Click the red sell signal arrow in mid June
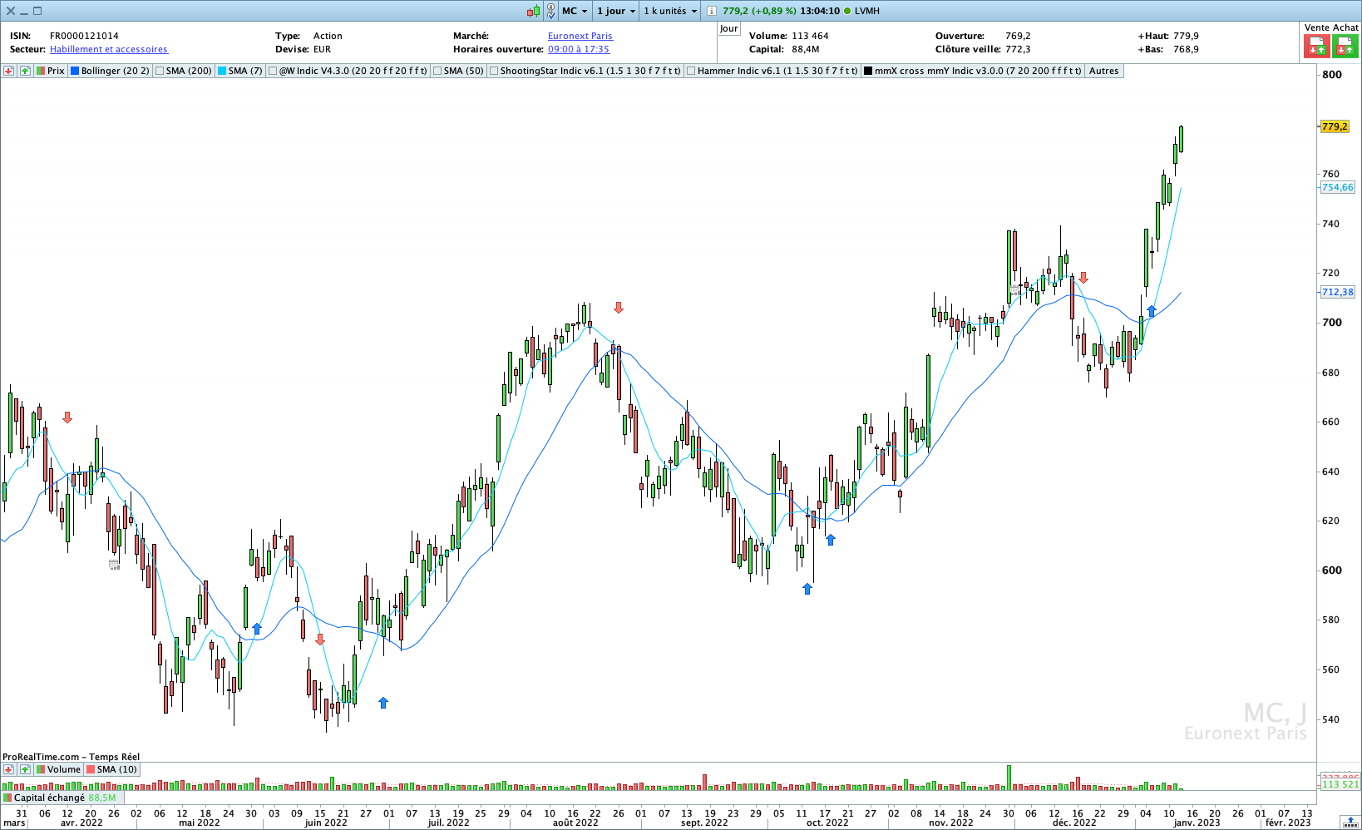Screen dimensions: 1362x830 (320, 640)
